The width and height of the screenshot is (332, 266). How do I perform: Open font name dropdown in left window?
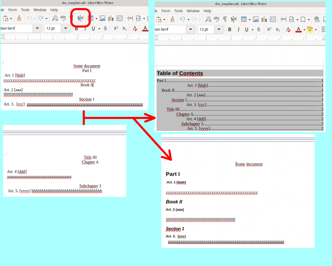pyautogui.click(x=37, y=28)
